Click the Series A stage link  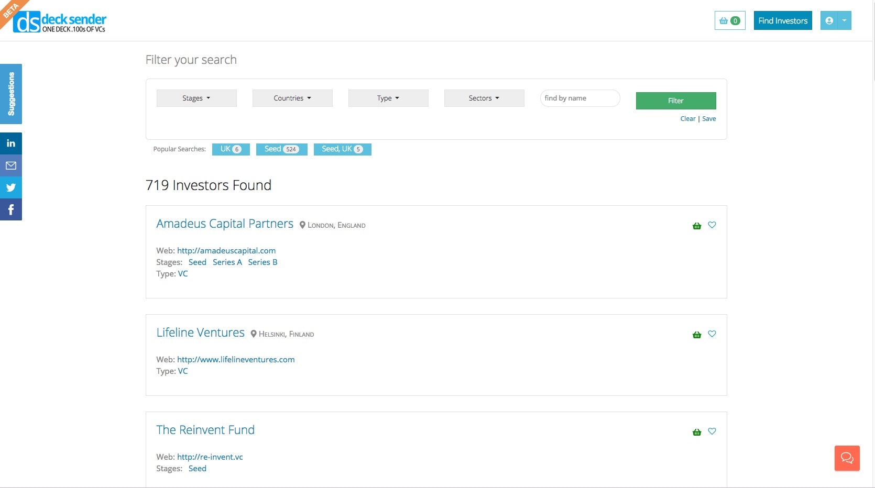(227, 262)
